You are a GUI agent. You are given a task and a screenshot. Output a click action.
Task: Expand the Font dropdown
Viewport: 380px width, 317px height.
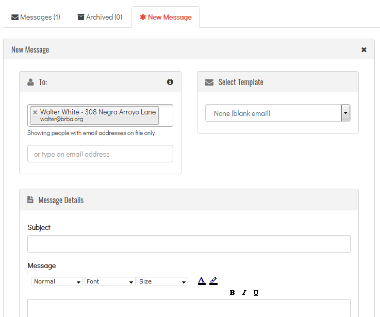[110, 281]
